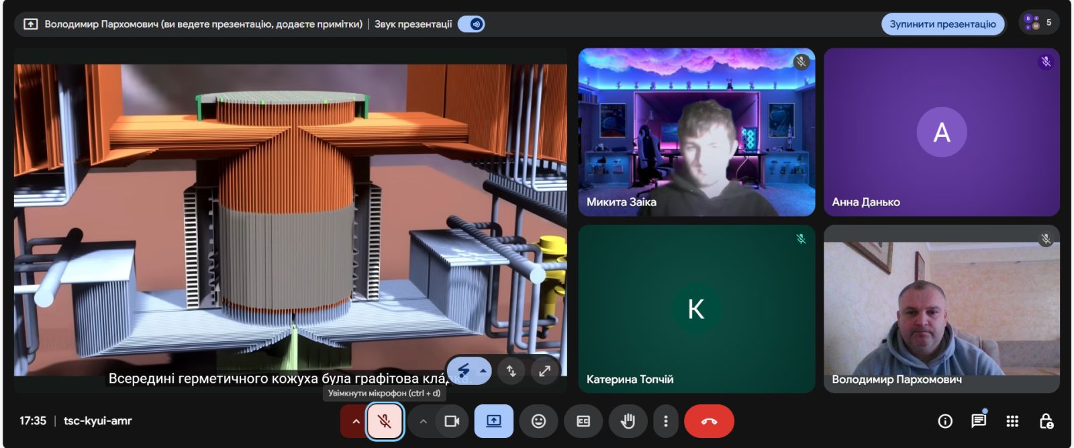The width and height of the screenshot is (1074, 448).
Task: Select Микита Заіка's video tile
Action: click(x=696, y=132)
